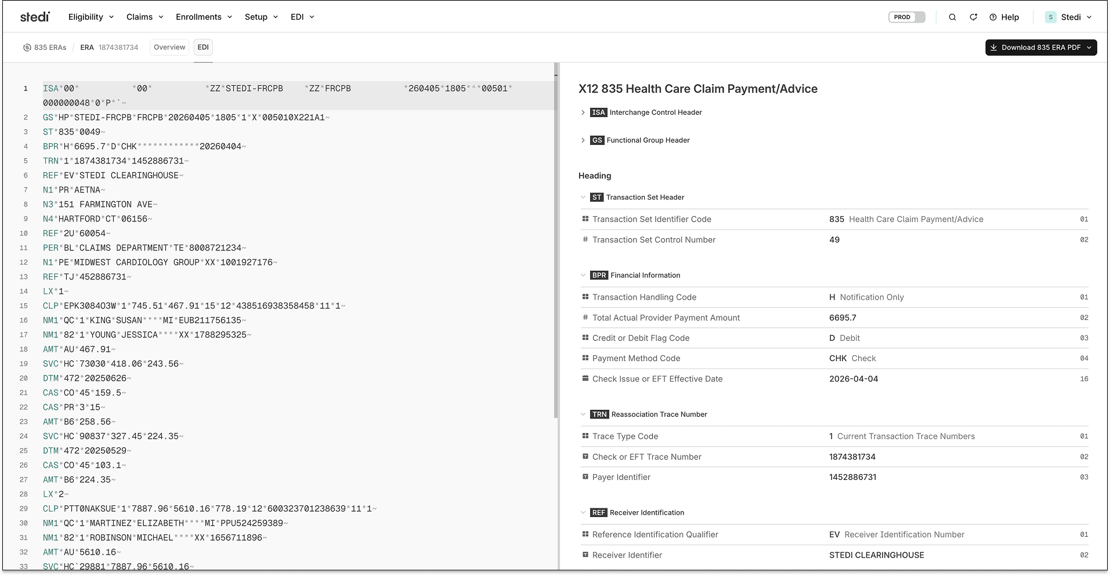The height and width of the screenshot is (575, 1110).
Task: Click the ERA number 1874381734 breadcrumb
Action: pyautogui.click(x=118, y=48)
